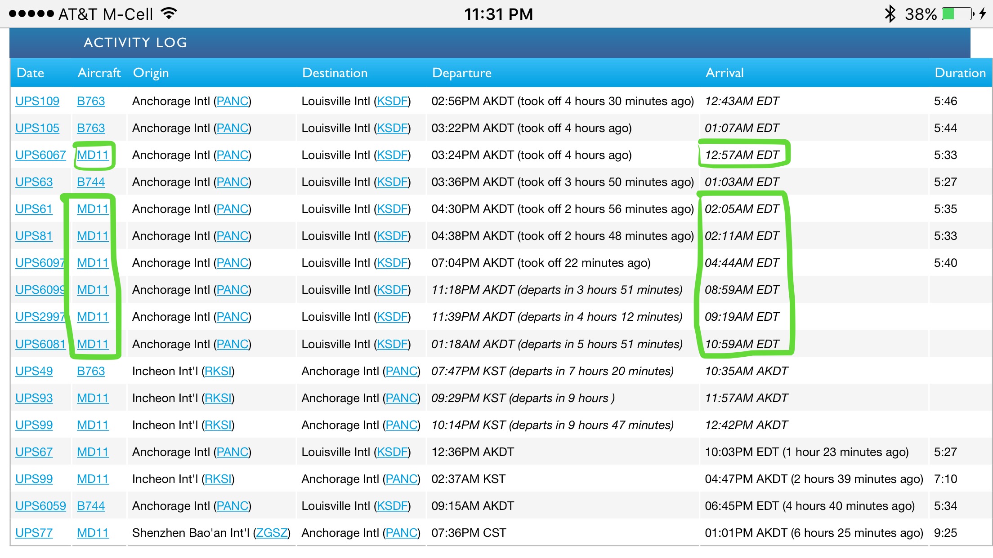Click B763 aircraft link for UPS109
Image resolution: width=993 pixels, height=558 pixels.
91,101
